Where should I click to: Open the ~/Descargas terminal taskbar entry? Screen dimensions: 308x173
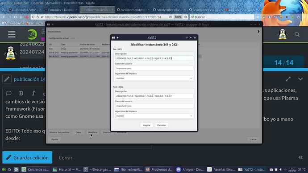pyautogui.click(x=97, y=169)
